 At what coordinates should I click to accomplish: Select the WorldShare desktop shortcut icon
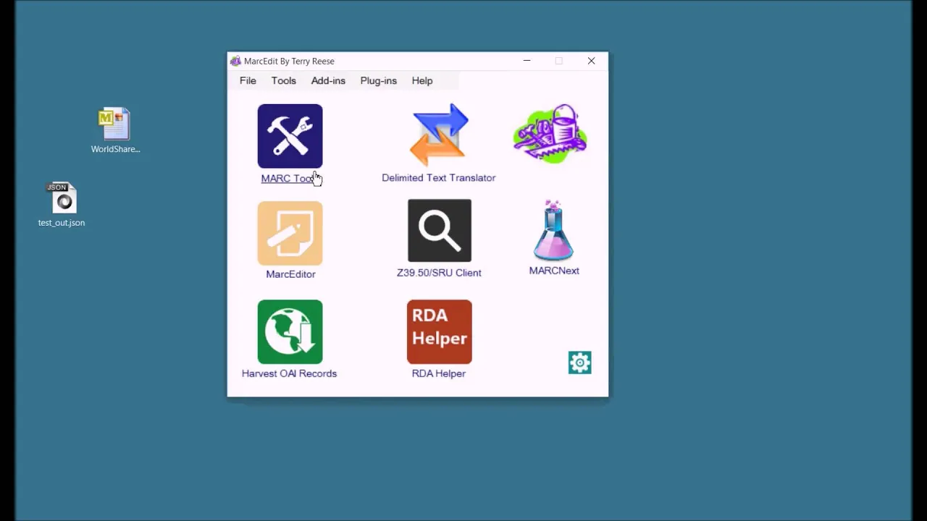click(x=115, y=124)
